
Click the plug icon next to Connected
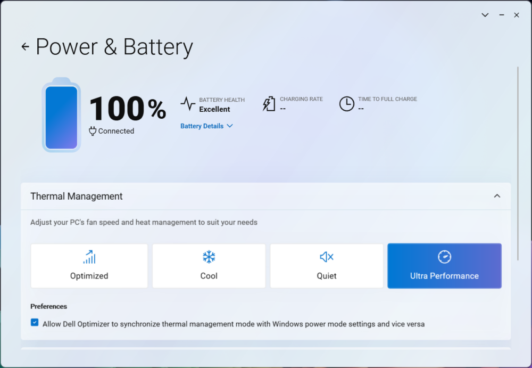coord(93,131)
